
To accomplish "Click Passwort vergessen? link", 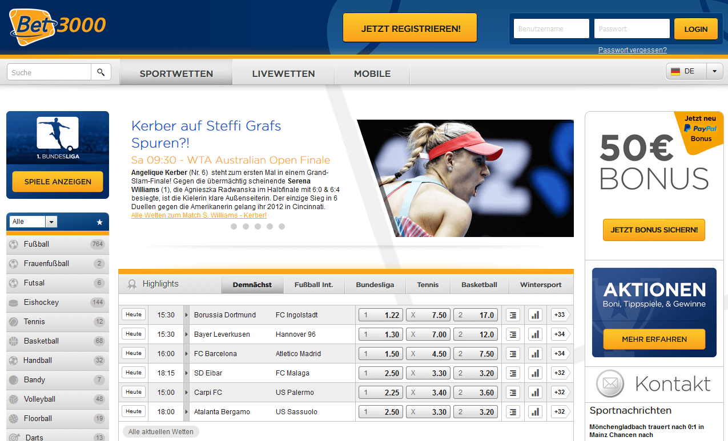I will (632, 50).
